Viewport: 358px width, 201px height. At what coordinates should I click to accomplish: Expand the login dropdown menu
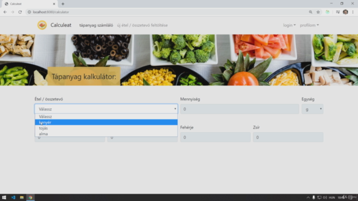coord(289,25)
